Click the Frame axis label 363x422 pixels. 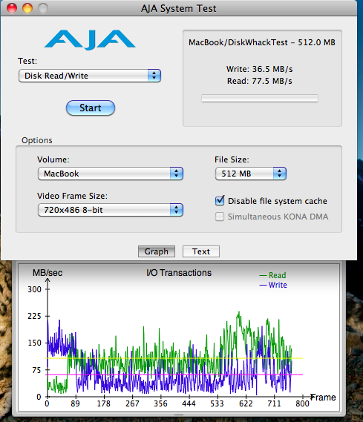[x=324, y=398]
